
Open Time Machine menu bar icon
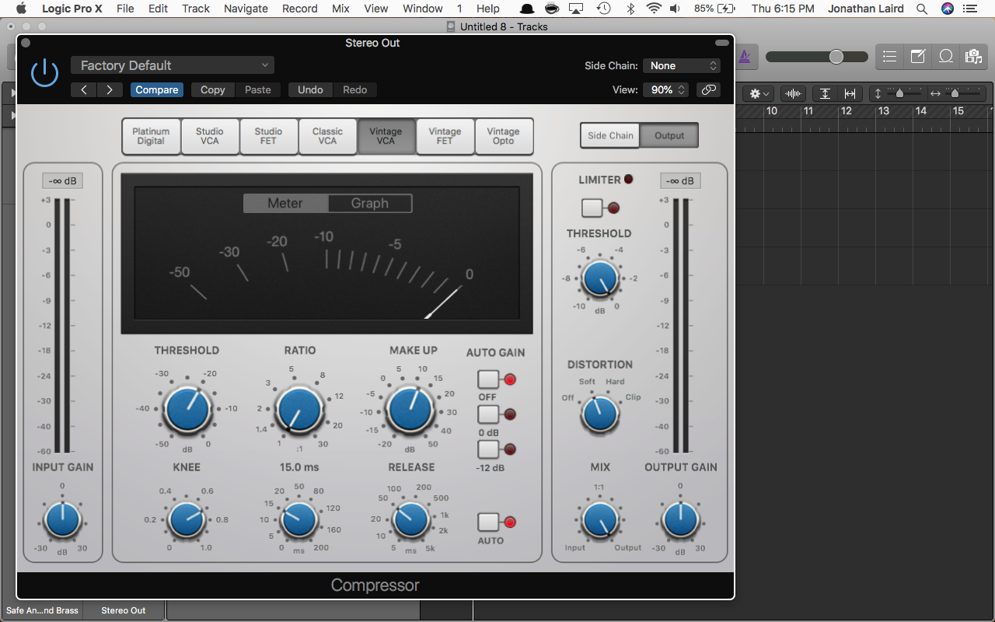603,9
